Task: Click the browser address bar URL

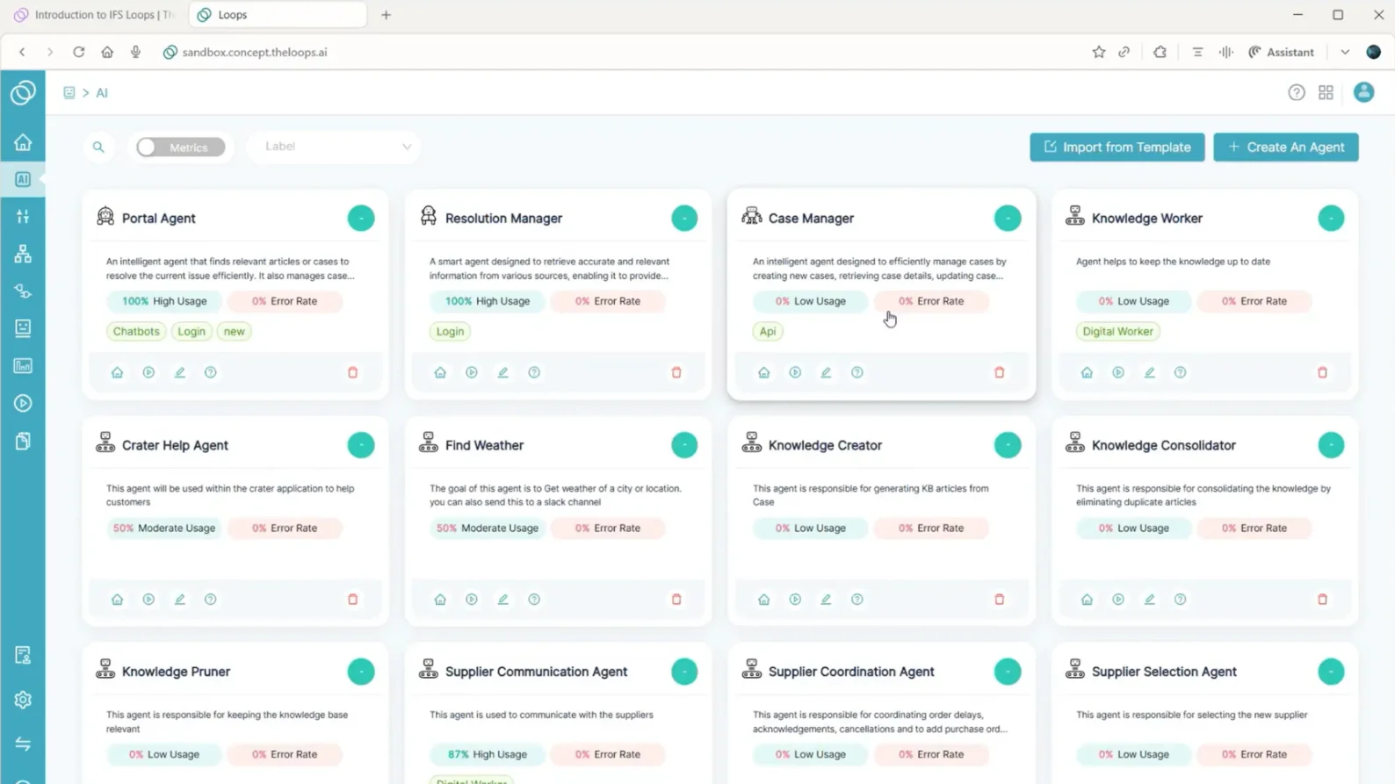Action: point(255,52)
